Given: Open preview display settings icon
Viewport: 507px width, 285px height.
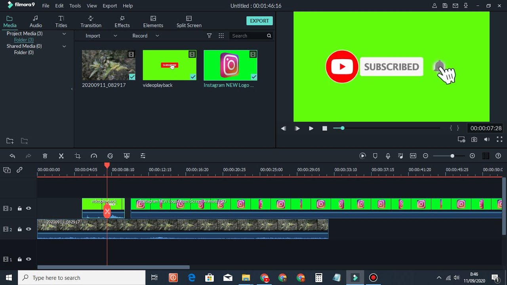Looking at the screenshot, I should 461,139.
